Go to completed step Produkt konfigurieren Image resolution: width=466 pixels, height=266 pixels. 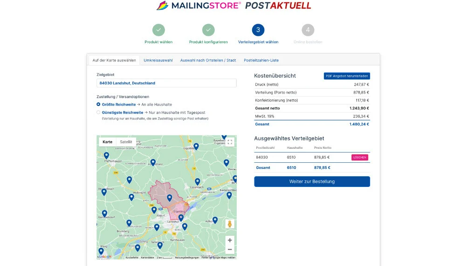click(208, 30)
